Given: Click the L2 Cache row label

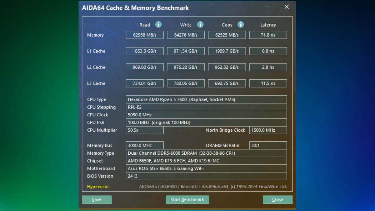Looking at the screenshot, I should [x=96, y=67].
